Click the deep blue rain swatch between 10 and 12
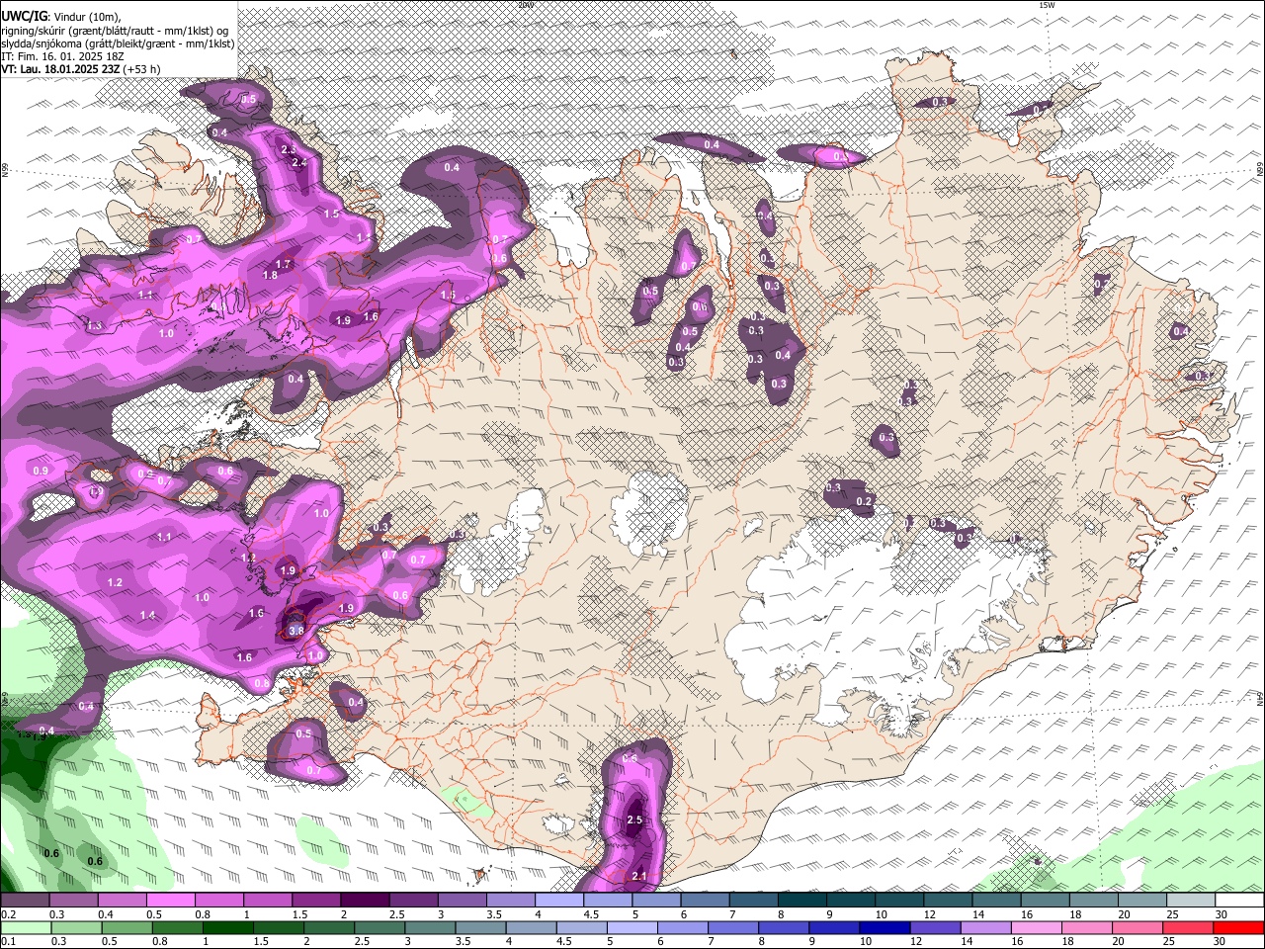This screenshot has height=949, width=1265. (x=885, y=927)
